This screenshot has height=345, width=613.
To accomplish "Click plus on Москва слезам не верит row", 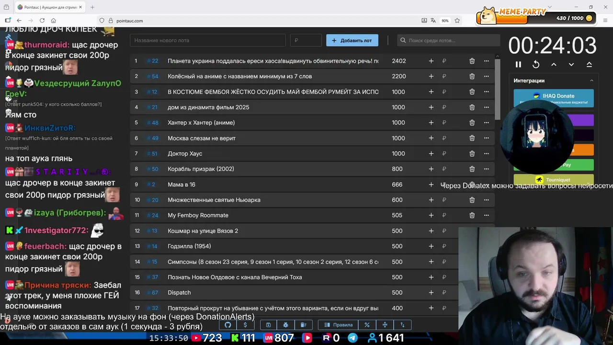I will 431,138.
